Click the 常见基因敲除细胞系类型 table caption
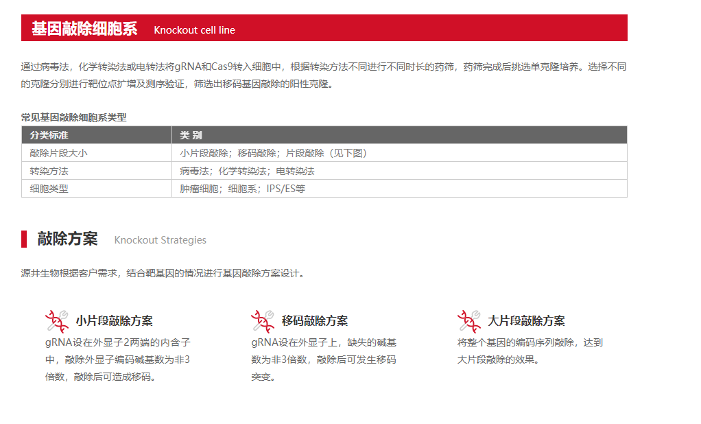701x424 pixels. click(73, 117)
